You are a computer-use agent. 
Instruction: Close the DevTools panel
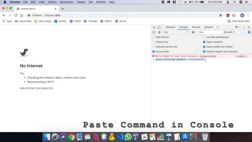(249, 27)
